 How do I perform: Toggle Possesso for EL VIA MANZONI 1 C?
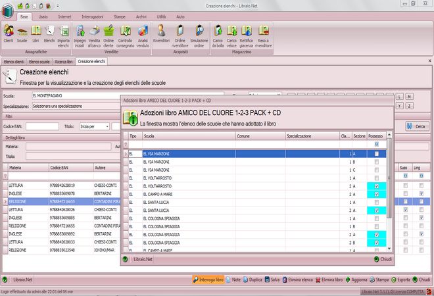point(376,170)
